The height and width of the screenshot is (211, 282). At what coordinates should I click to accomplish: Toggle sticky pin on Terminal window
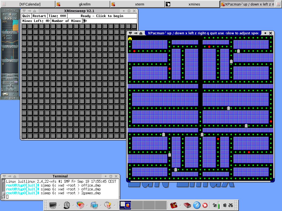point(10,176)
